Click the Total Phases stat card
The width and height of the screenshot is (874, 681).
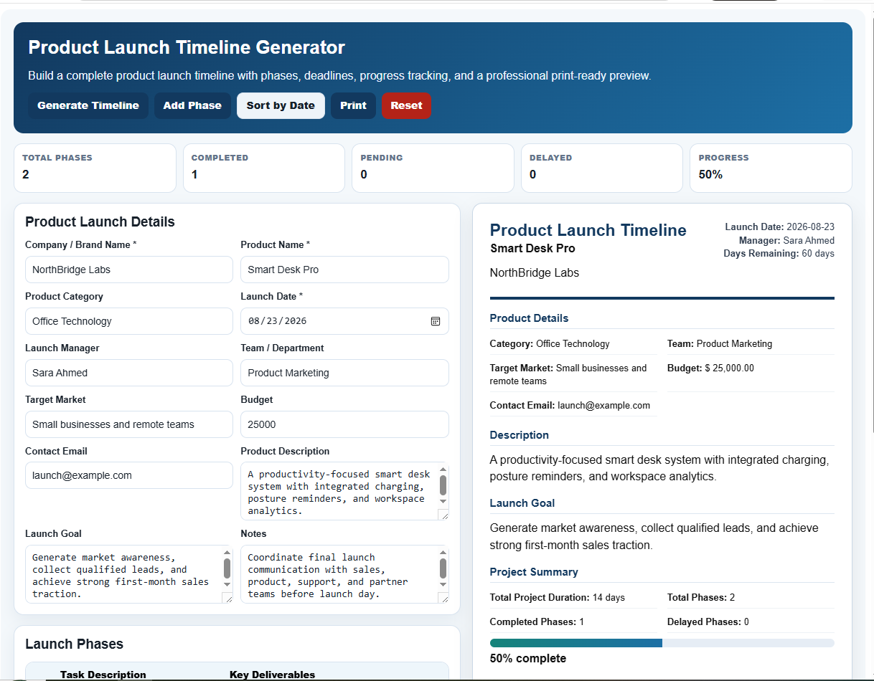(95, 168)
